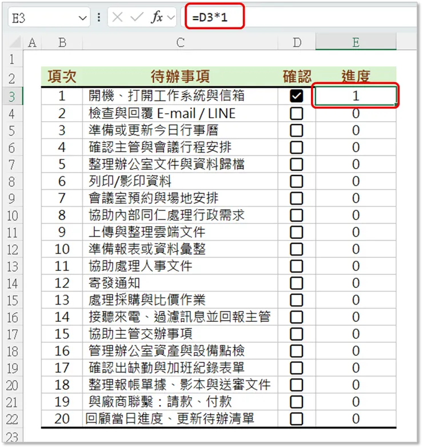
Task: Open the Insert Function fx icon
Action: point(157,18)
